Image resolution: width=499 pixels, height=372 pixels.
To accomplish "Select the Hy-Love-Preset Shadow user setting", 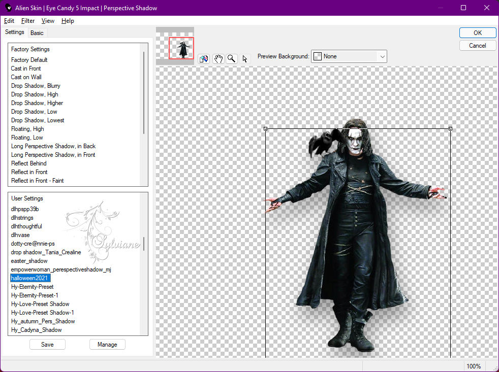I will pyautogui.click(x=40, y=303).
